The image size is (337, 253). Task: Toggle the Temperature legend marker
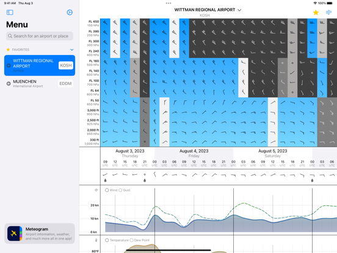107,240
